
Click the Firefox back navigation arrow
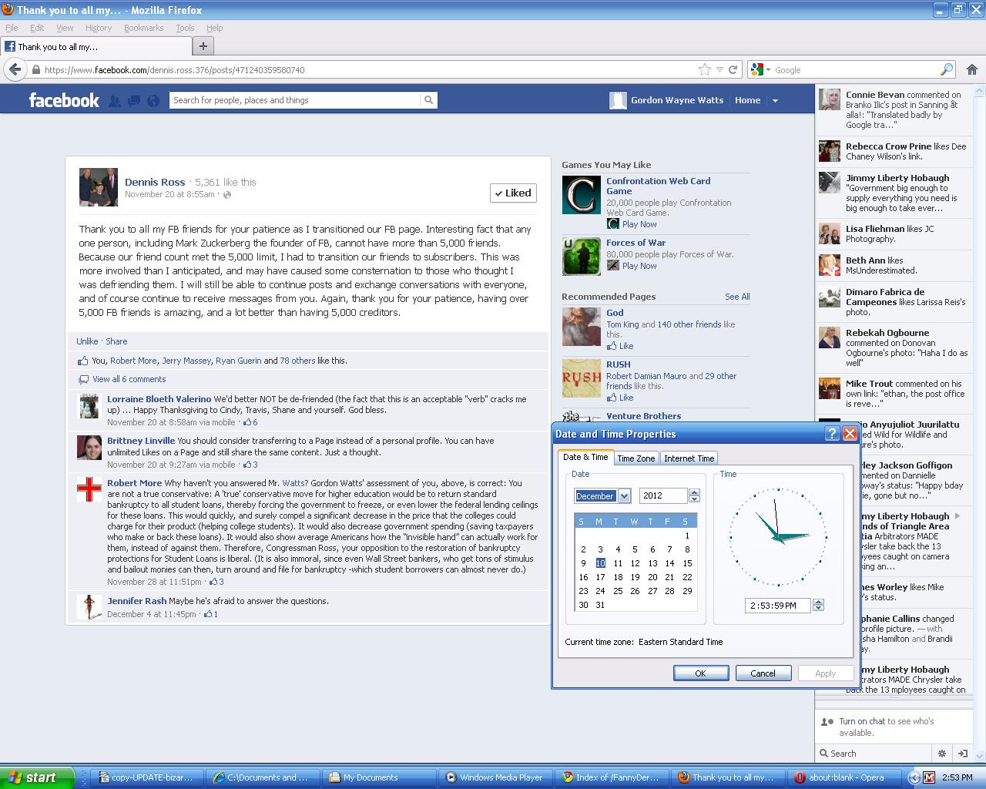coord(15,69)
